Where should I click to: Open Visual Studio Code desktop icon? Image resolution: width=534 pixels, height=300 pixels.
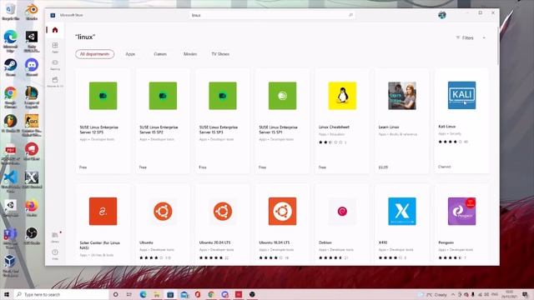[x=12, y=182]
